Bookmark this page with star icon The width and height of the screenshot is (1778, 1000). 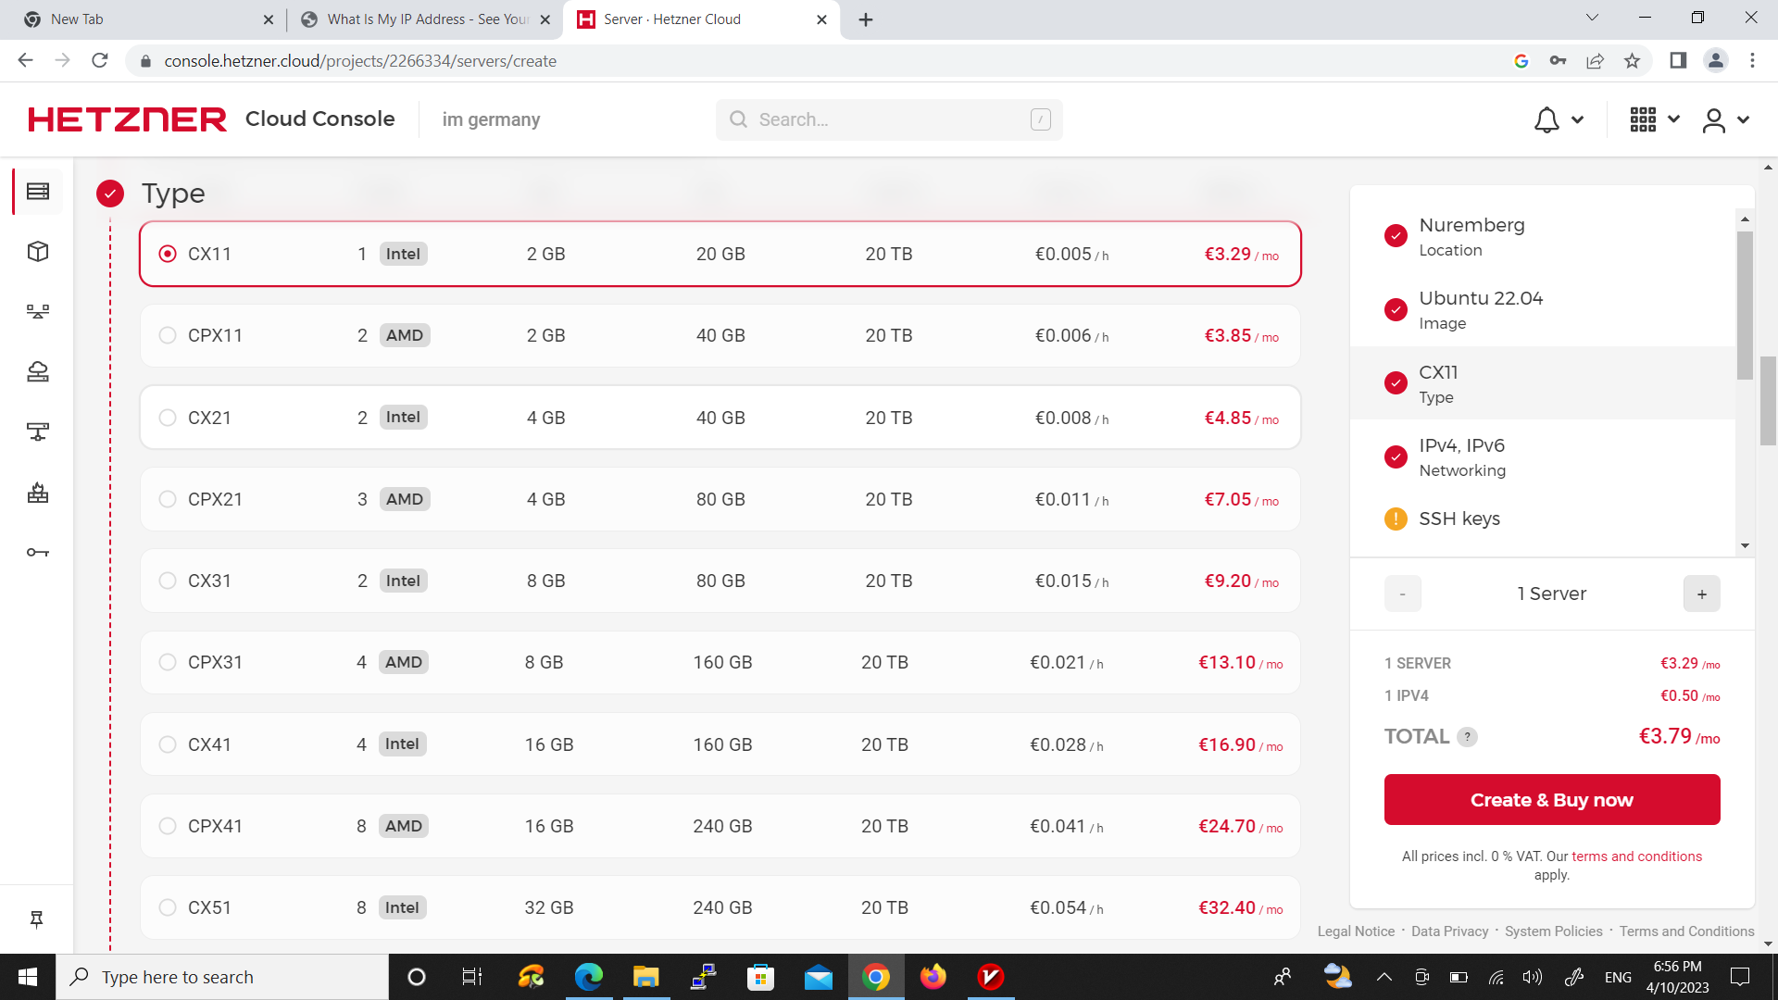(1632, 60)
